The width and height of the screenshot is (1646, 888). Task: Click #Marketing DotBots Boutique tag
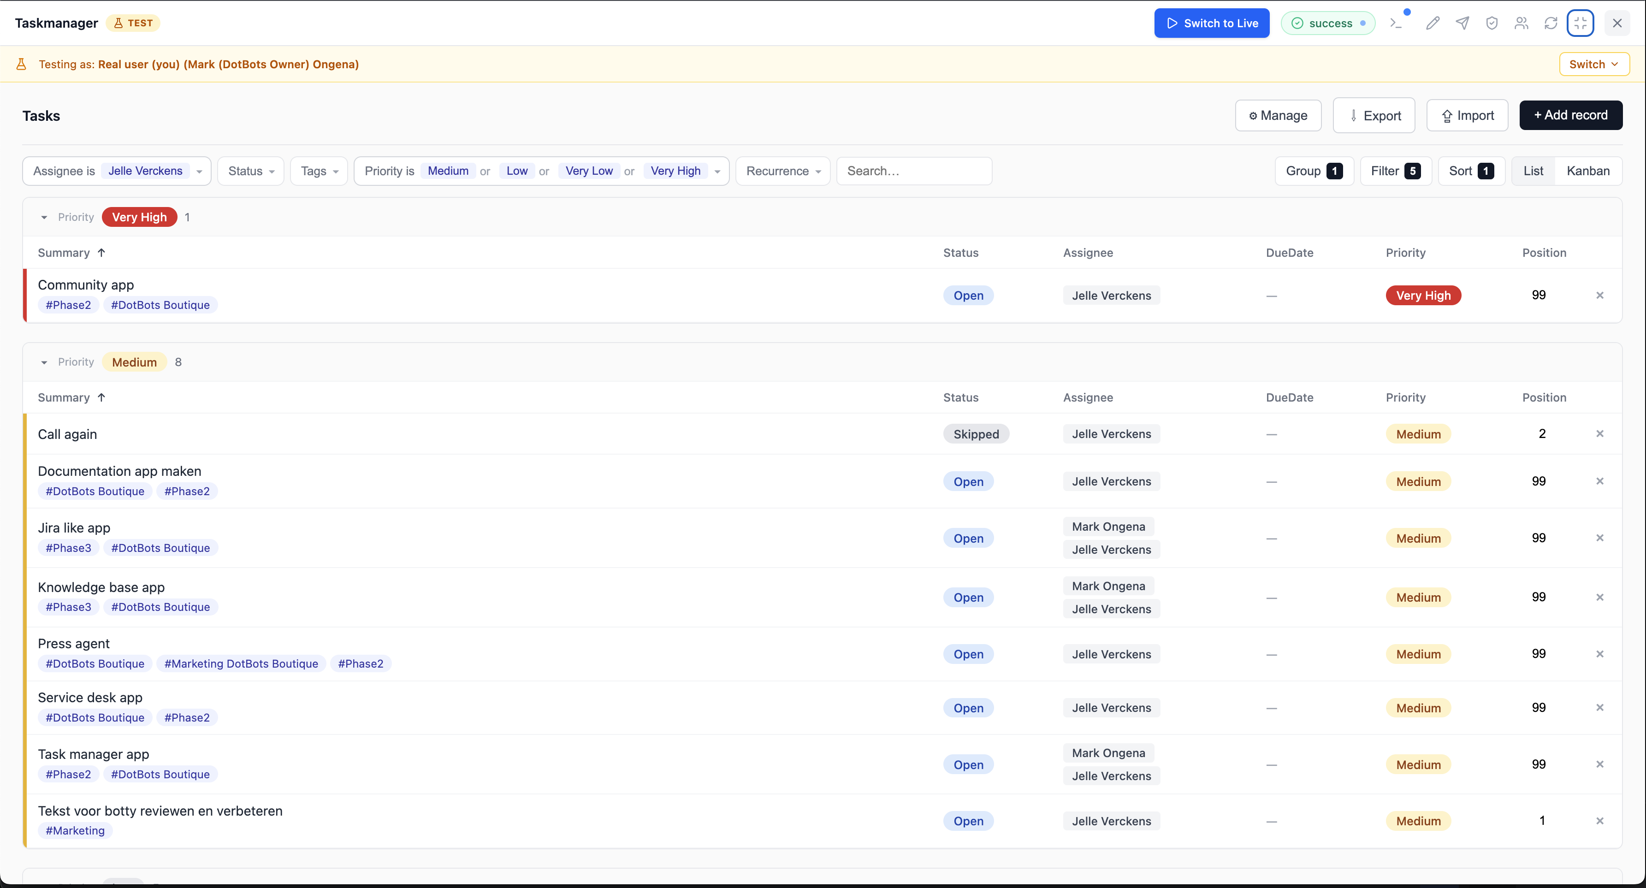tap(241, 664)
